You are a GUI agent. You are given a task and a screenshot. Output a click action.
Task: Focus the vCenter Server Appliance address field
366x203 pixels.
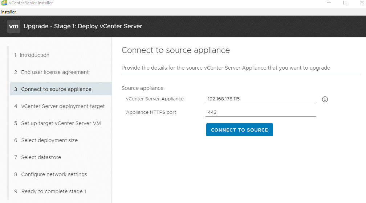(x=261, y=99)
